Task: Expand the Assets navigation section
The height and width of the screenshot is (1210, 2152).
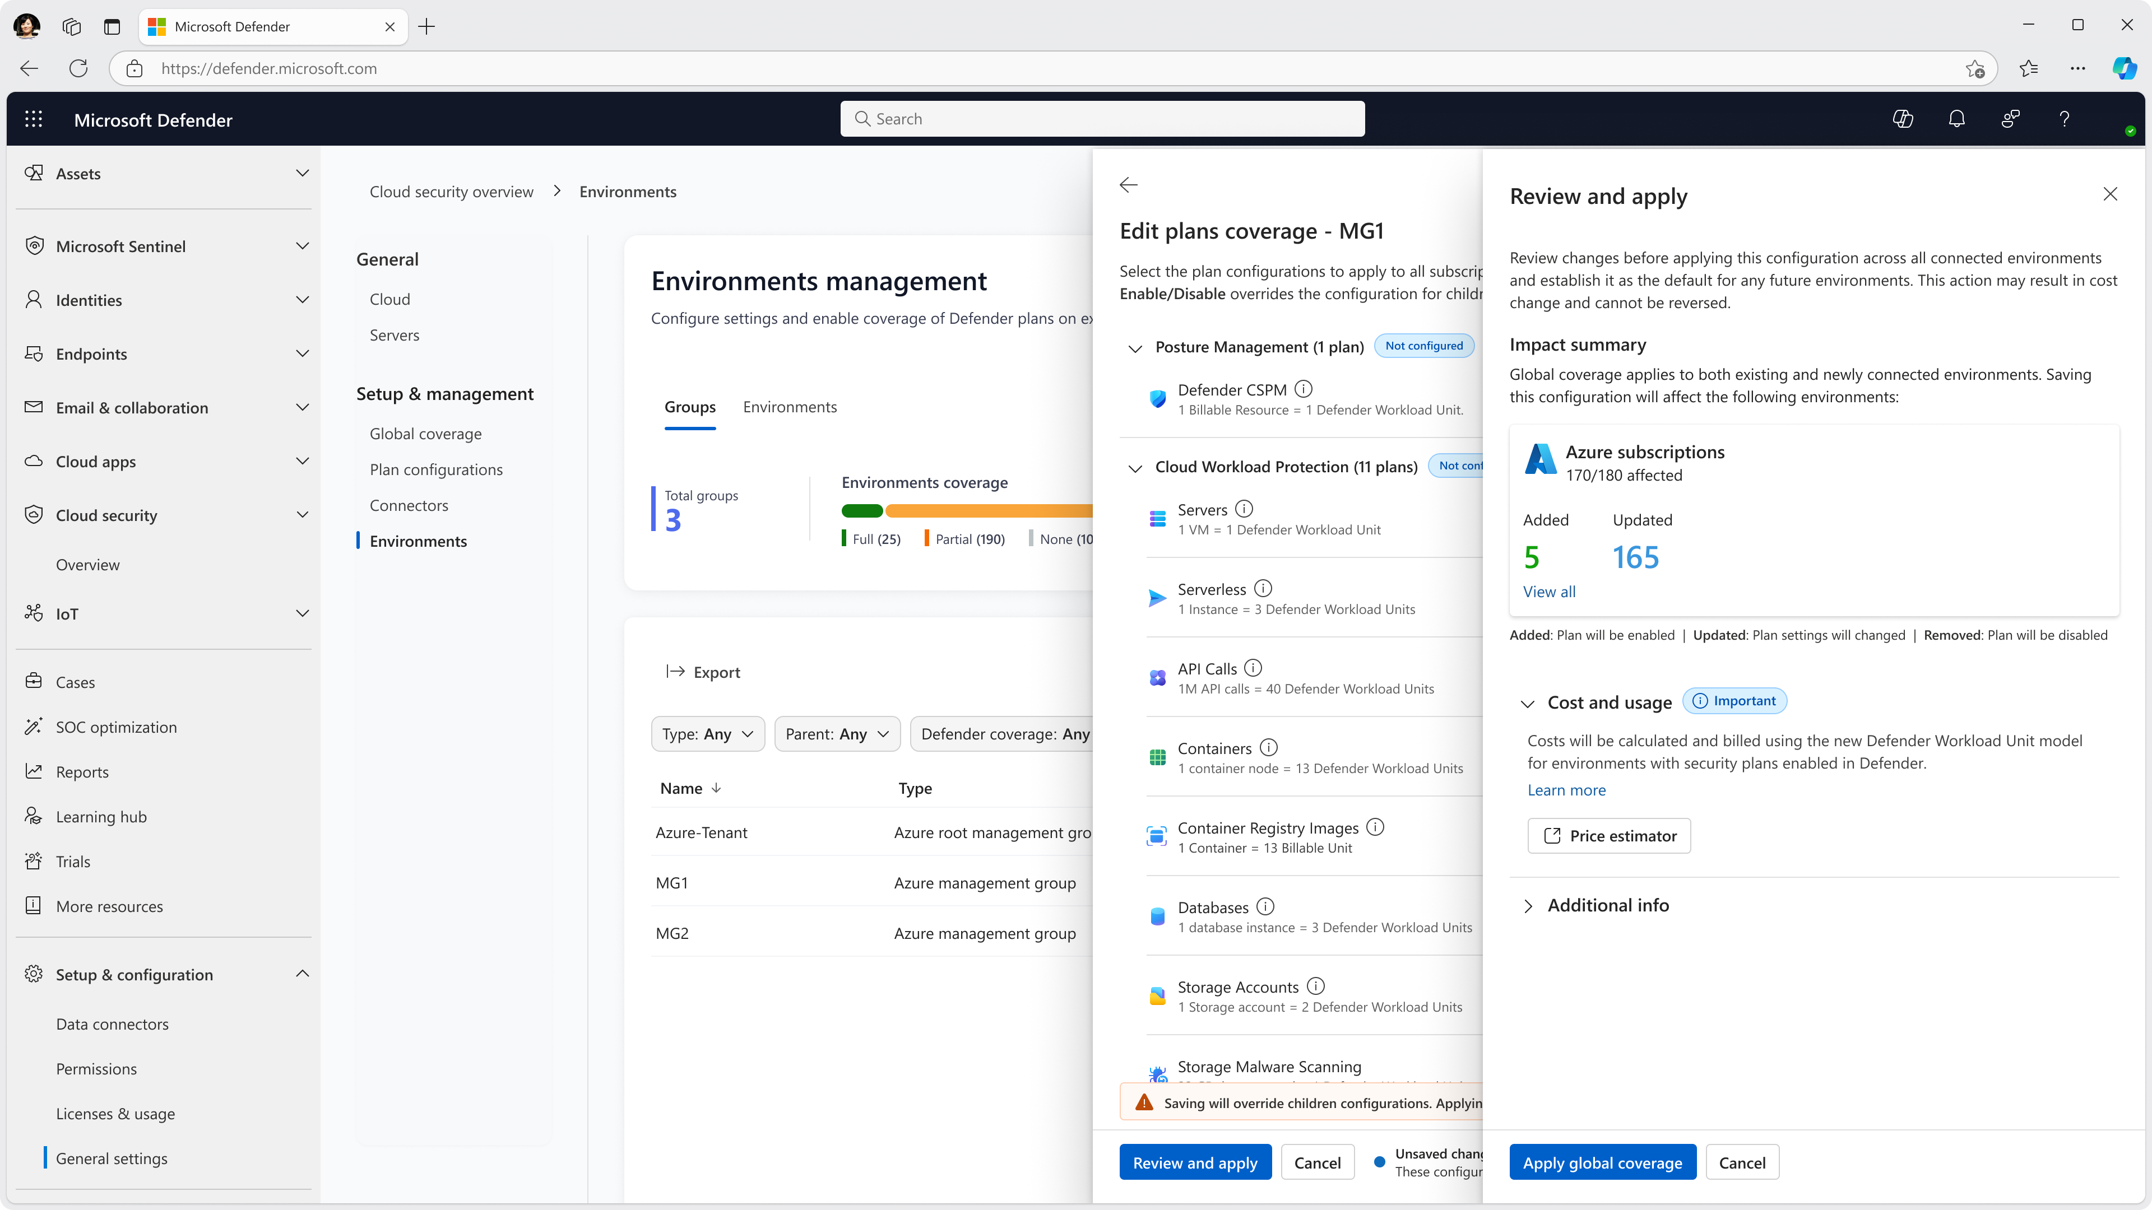Action: (303, 173)
